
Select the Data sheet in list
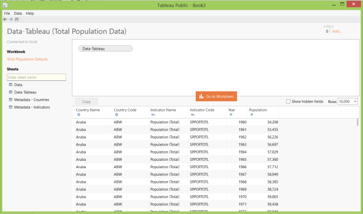tap(18, 84)
